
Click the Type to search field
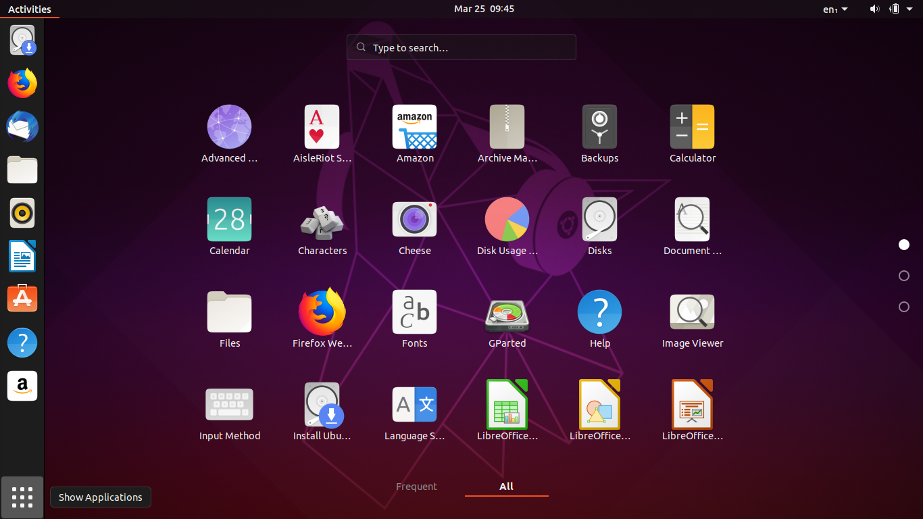point(461,47)
